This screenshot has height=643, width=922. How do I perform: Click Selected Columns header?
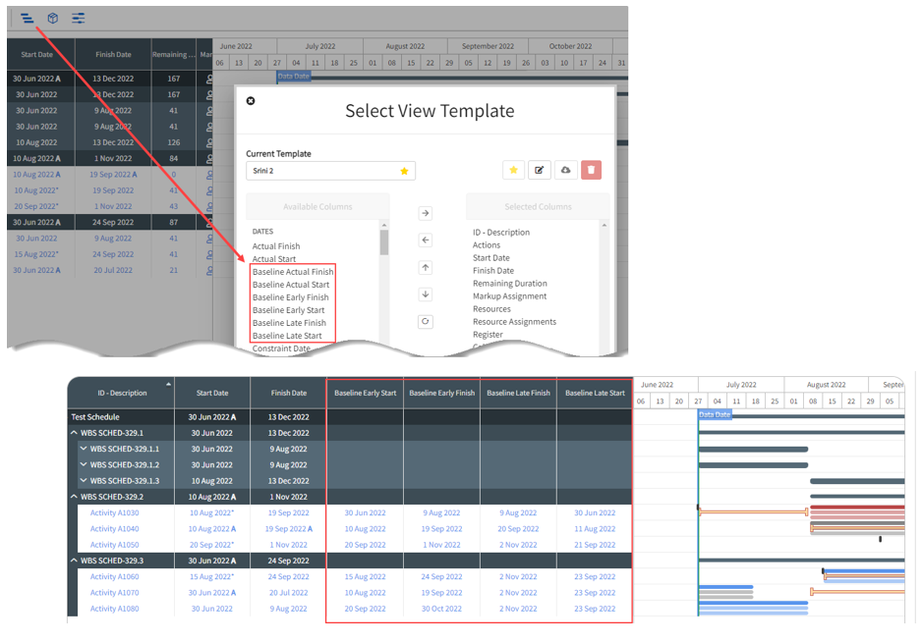tap(538, 207)
